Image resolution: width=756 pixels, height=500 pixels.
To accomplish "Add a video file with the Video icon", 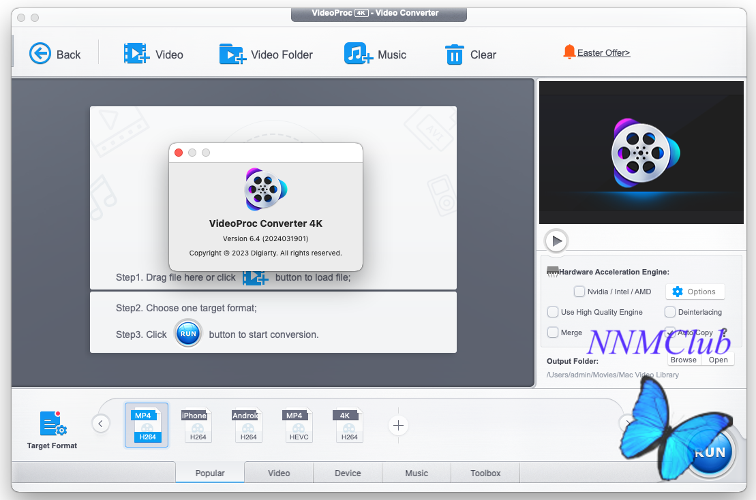I will click(136, 53).
